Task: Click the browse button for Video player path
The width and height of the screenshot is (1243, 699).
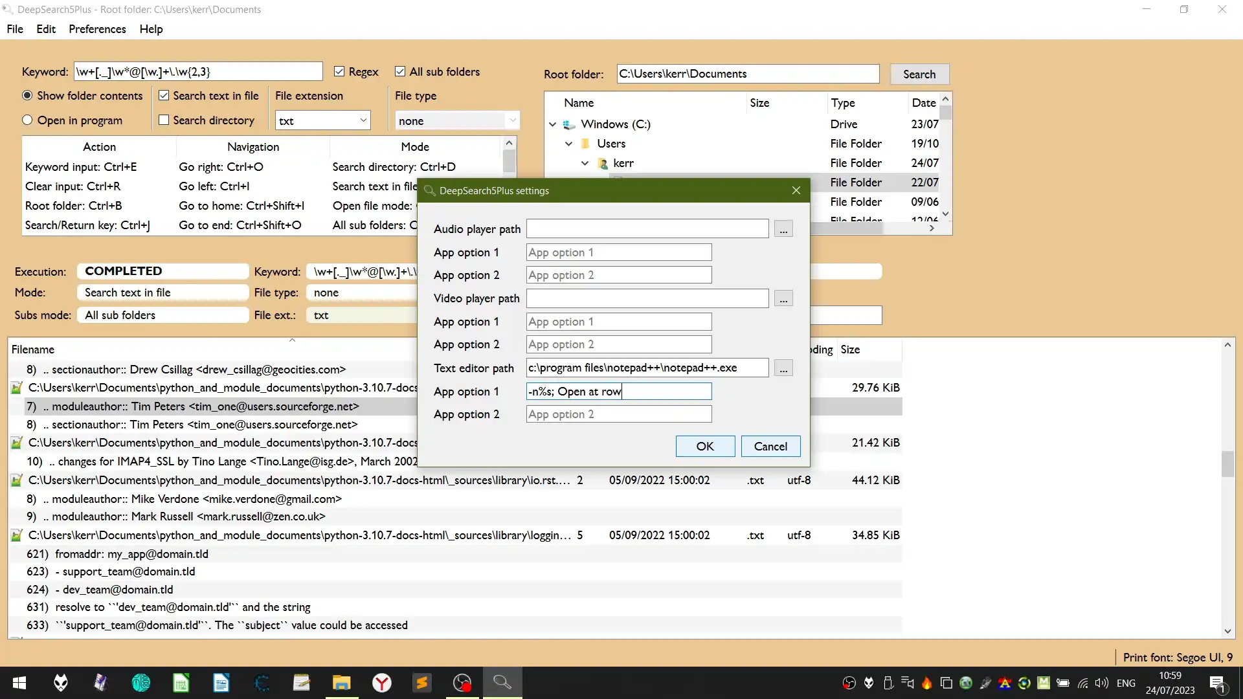Action: coord(784,298)
